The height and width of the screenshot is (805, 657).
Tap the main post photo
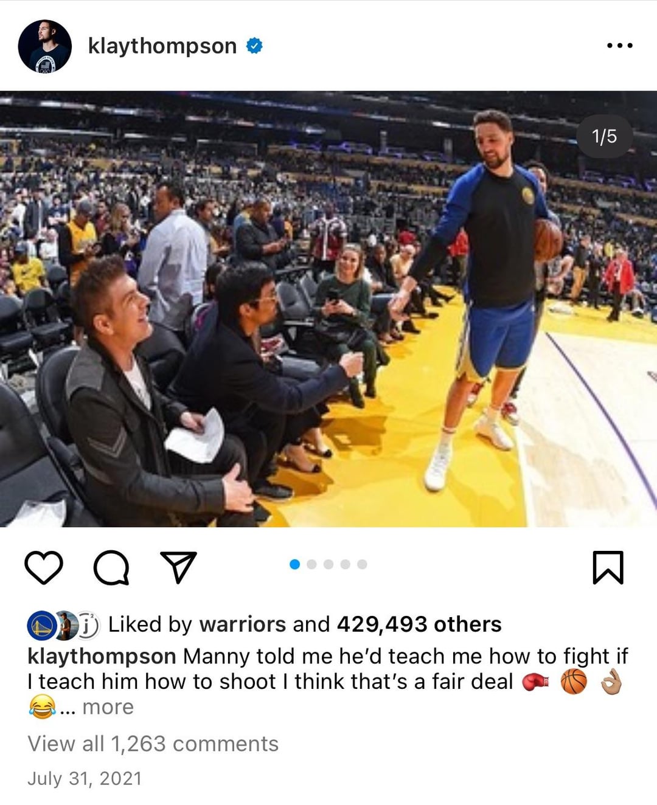(x=328, y=309)
